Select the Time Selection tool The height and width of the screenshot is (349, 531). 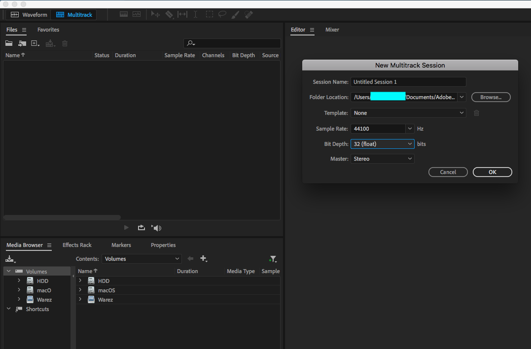click(x=195, y=14)
